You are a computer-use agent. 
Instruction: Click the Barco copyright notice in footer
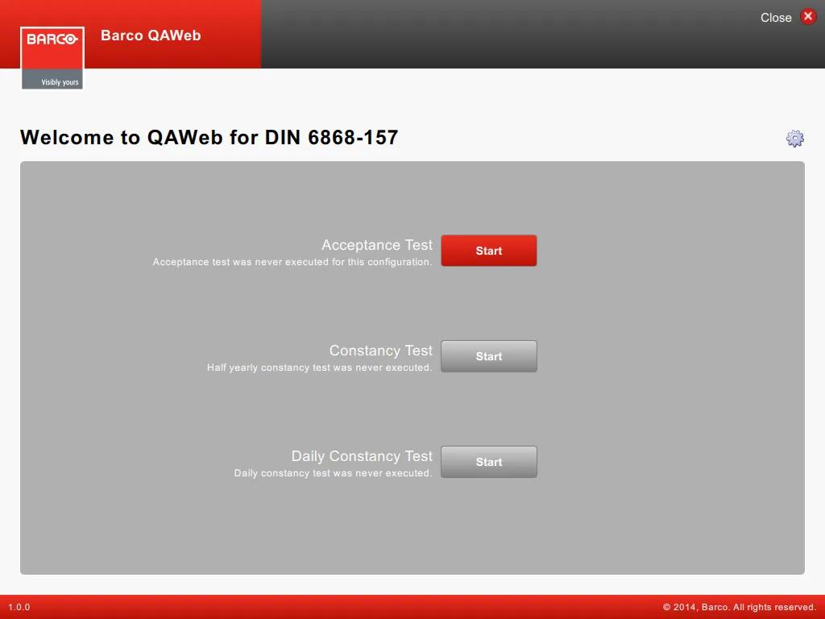click(739, 608)
